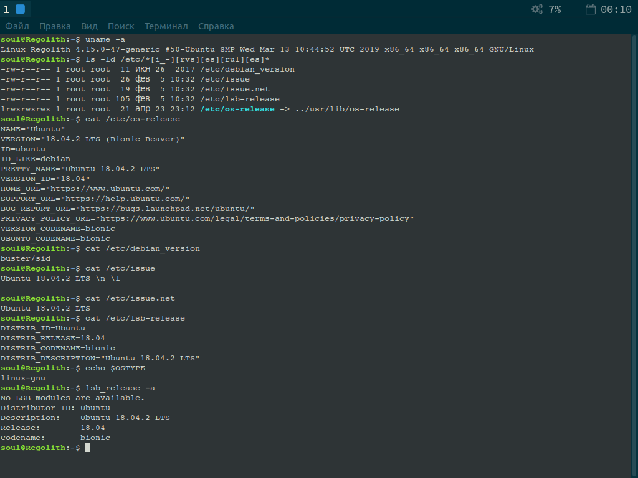
Task: Select the BUG_REPORT_URL launchpad line
Action: 127,209
